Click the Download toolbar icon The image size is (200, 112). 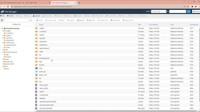pyautogui.click(x=47, y=16)
